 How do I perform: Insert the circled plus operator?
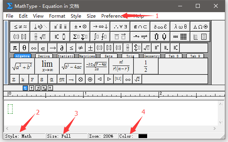click(x=90, y=79)
